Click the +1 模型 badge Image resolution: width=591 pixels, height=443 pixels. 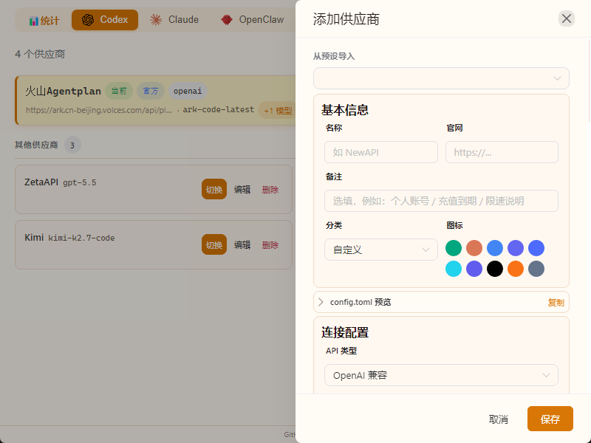(x=278, y=111)
